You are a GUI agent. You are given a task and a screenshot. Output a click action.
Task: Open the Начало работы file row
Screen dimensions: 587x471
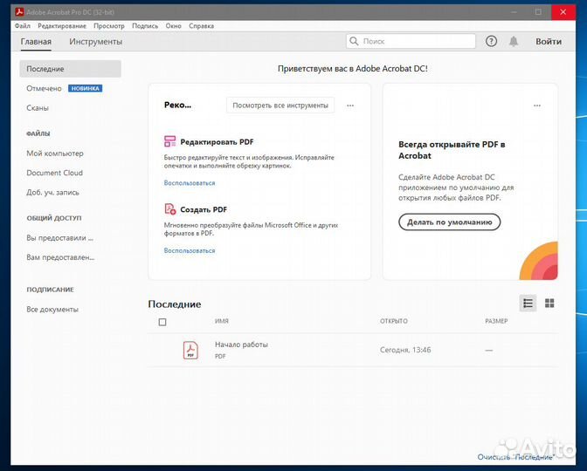coord(352,351)
